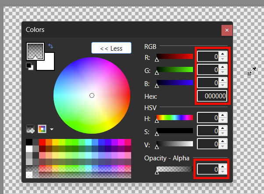Click the Opacity Alpha slider bar
Image resolution: width=264 pixels, height=194 pixels.
click(175, 169)
